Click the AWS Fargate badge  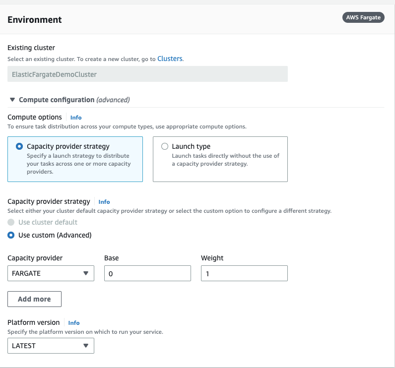363,17
